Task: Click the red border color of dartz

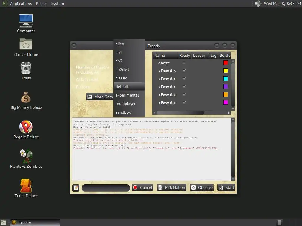Action: 226,63
